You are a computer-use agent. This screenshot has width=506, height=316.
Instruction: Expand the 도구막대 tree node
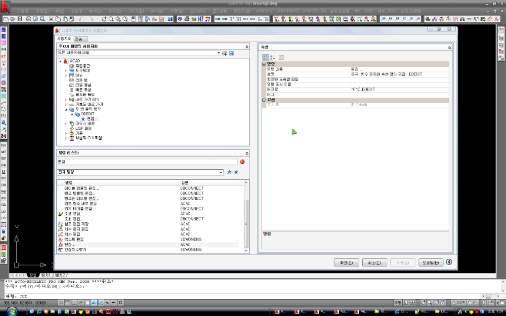66,71
